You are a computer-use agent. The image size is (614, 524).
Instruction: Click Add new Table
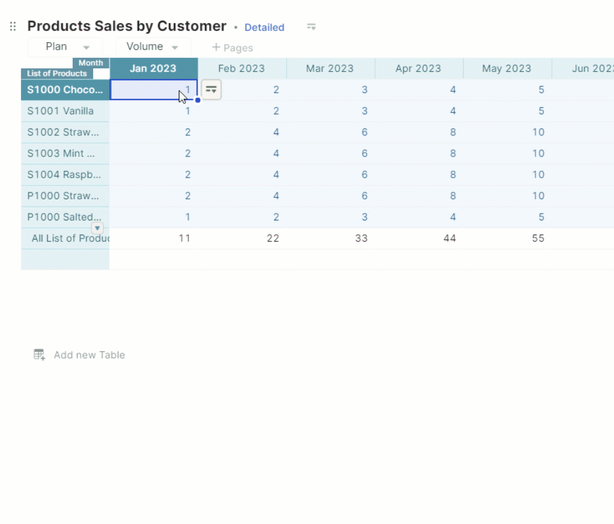point(79,355)
